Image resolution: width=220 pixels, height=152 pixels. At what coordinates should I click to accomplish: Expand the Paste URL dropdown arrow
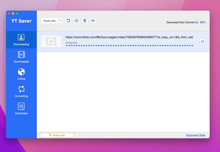(61, 21)
